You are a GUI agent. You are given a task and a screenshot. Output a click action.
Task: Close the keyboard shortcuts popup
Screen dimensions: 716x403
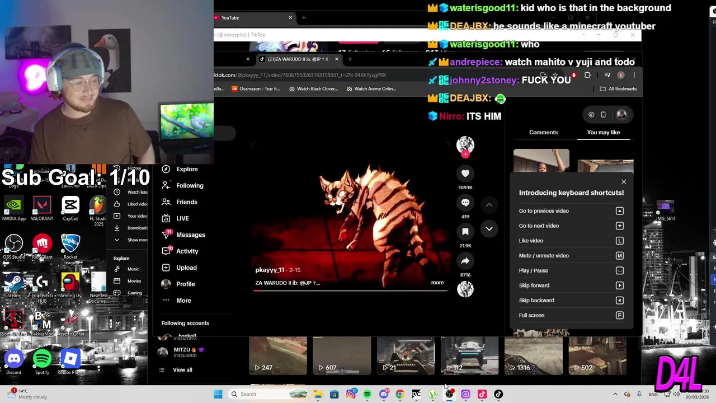624,182
